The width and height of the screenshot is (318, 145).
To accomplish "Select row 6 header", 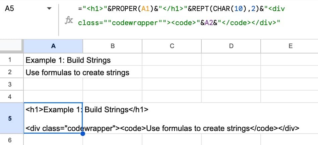I will (x=9, y=140).
